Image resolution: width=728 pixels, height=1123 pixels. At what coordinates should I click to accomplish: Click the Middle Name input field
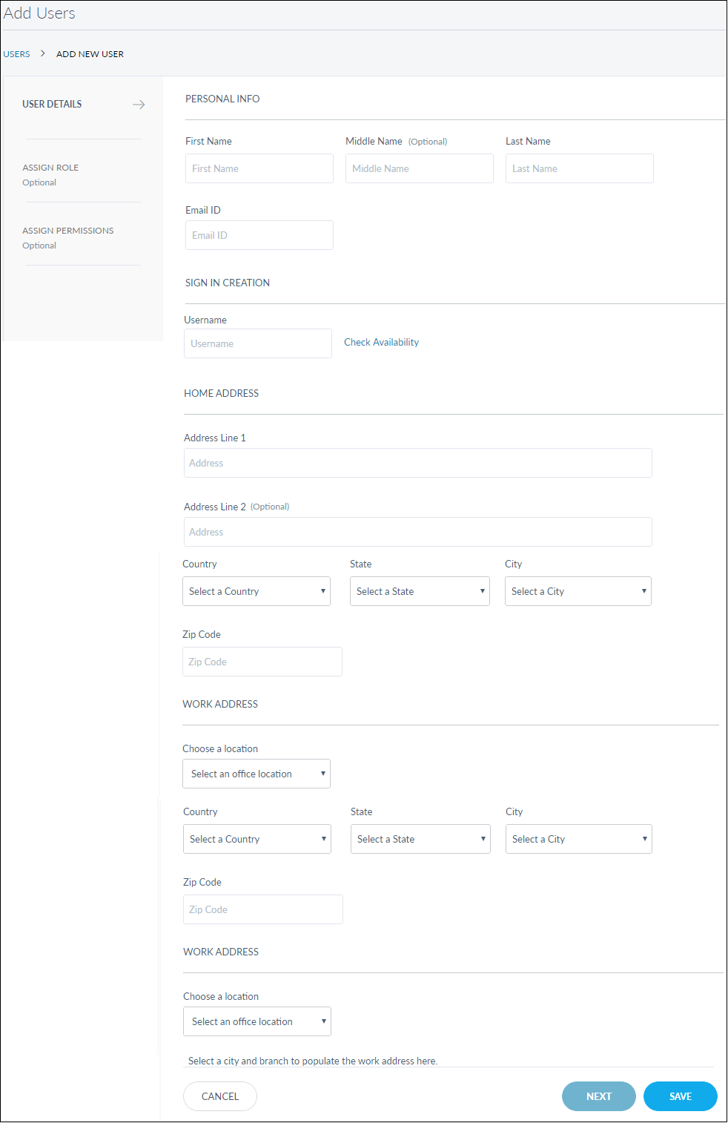point(419,168)
